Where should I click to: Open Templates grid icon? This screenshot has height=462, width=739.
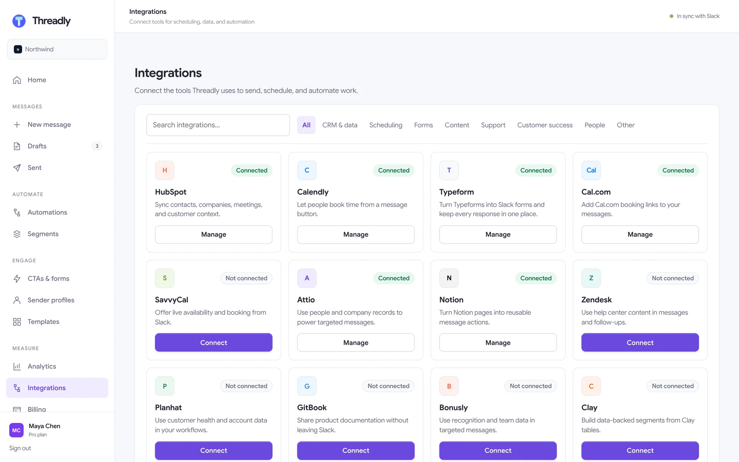(17, 322)
